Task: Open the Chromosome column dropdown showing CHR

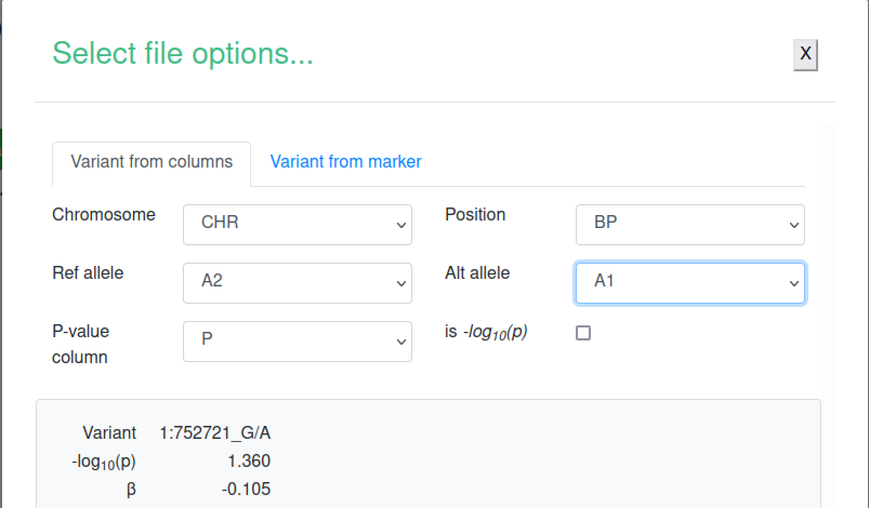Action: [297, 225]
